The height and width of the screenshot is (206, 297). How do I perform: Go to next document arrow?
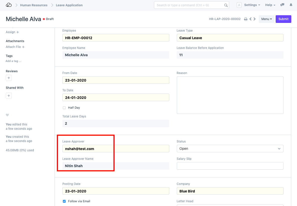click(254, 19)
